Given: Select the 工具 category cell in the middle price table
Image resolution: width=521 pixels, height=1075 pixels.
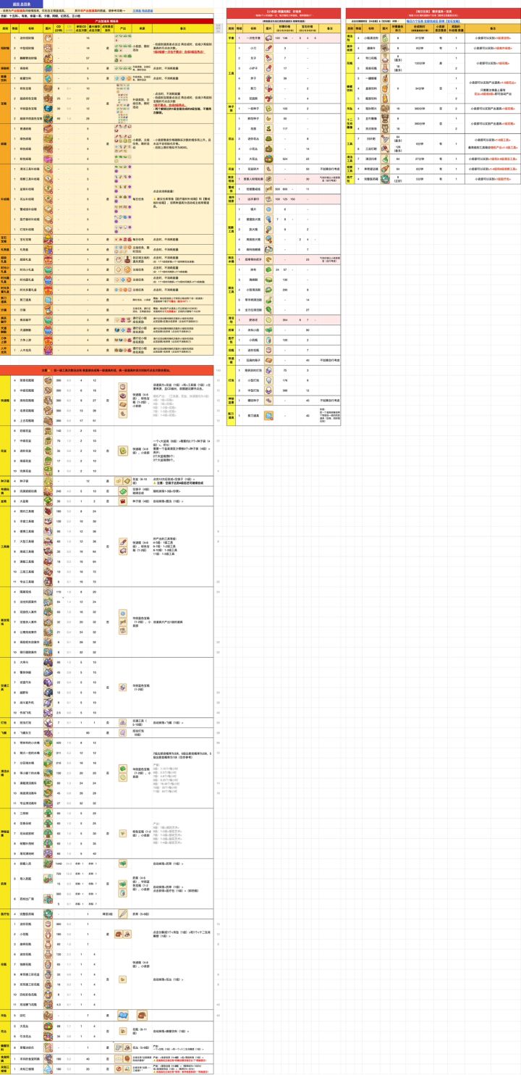Looking at the screenshot, I should [232, 72].
